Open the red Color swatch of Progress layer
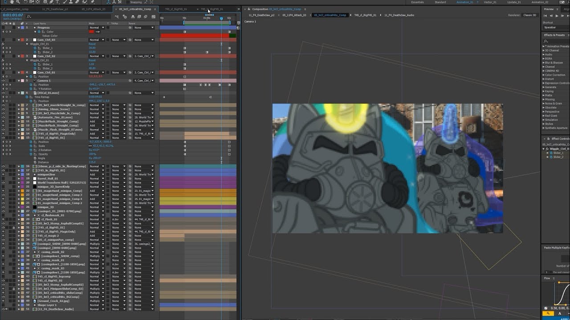Viewport: 570px width, 320px height. (x=92, y=32)
